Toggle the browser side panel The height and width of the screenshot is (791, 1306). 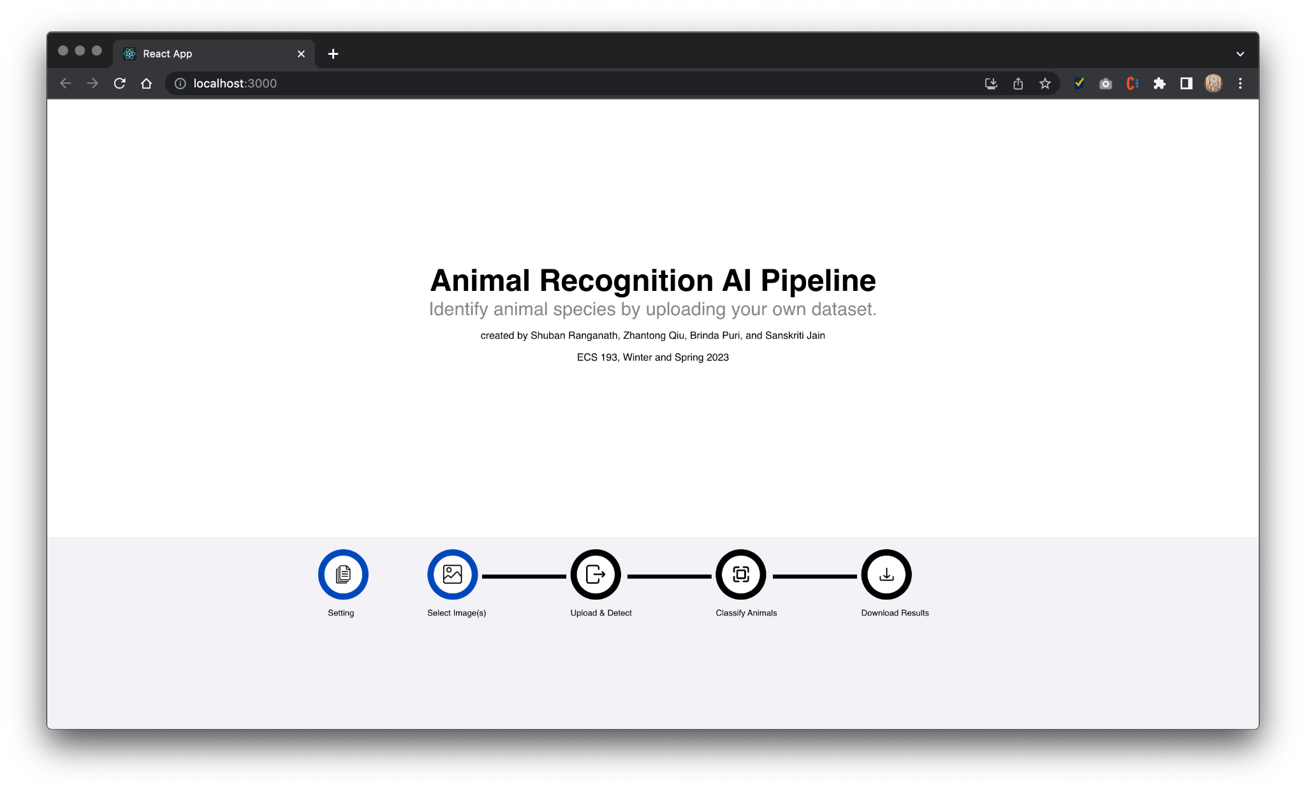[1186, 84]
